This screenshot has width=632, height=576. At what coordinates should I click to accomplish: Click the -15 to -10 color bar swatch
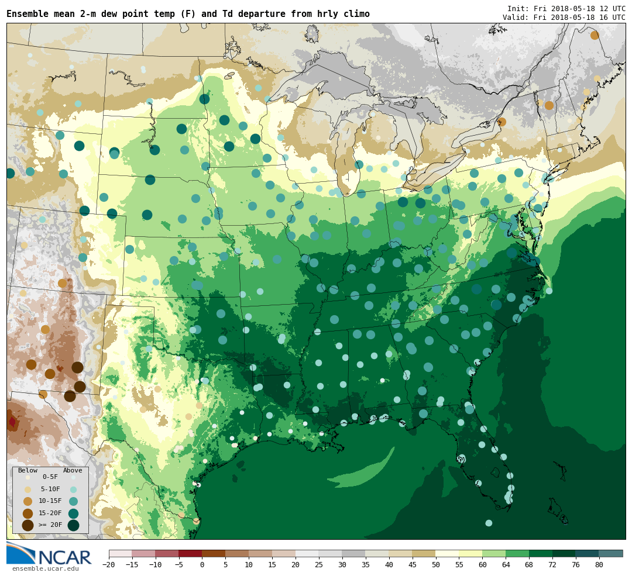144,554
